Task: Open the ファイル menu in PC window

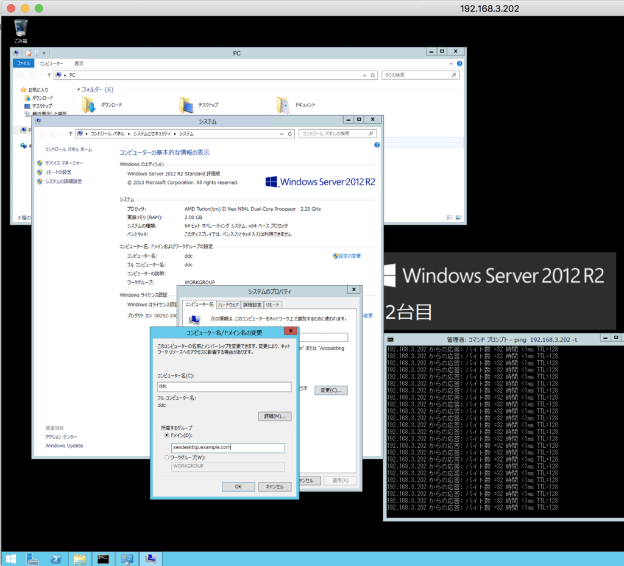Action: [x=24, y=63]
